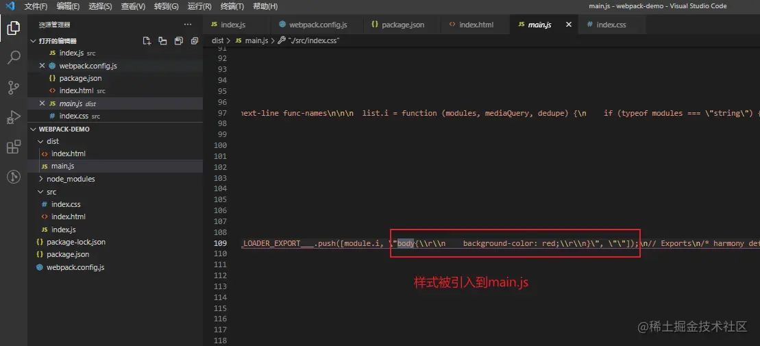Select index.html src in open editors
760x346 pixels.
pos(115,91)
